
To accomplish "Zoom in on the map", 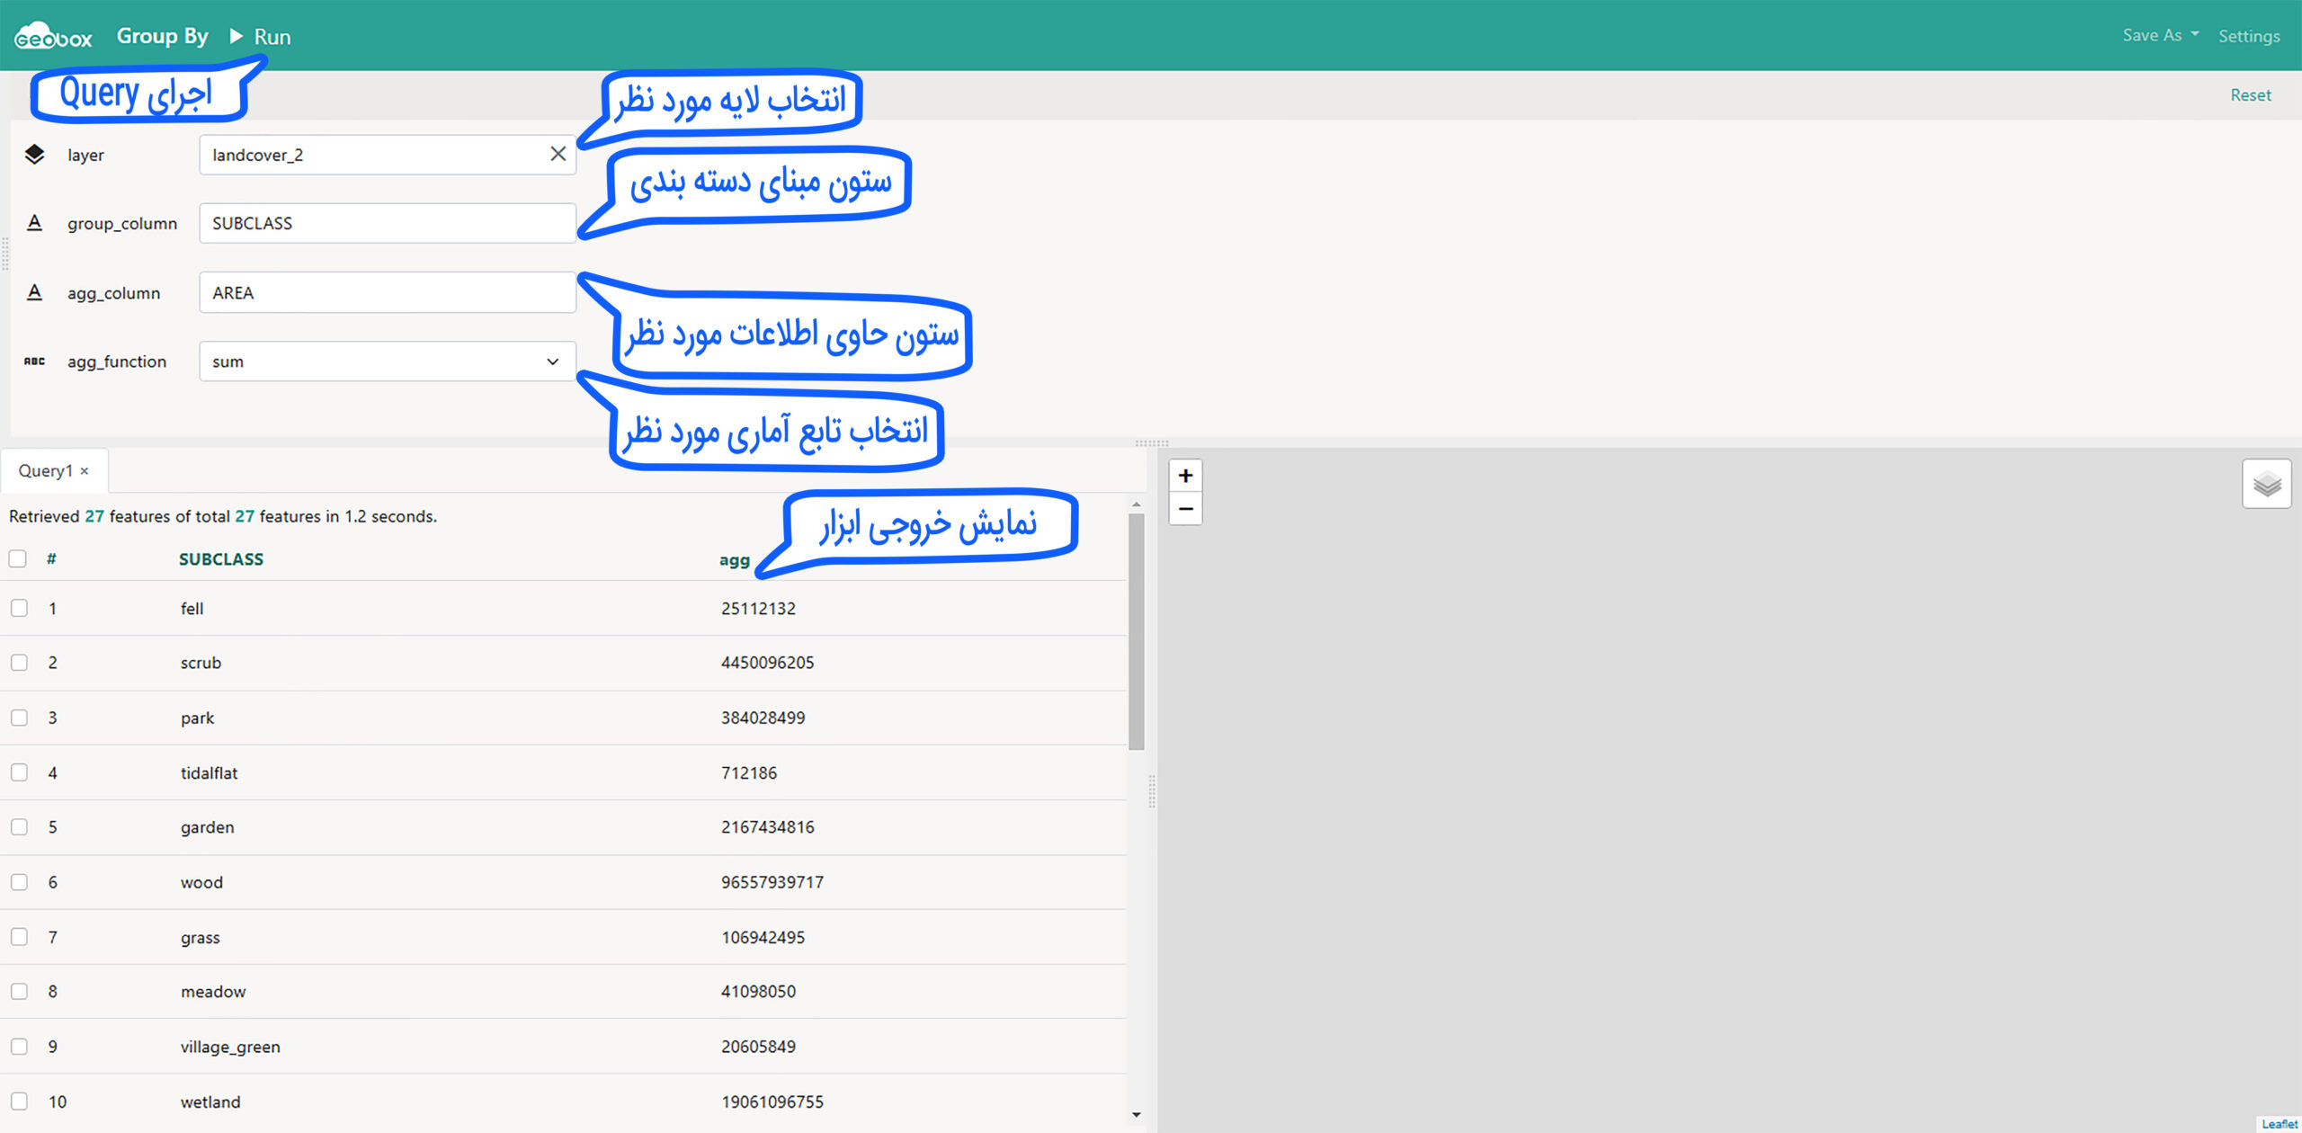I will pyautogui.click(x=1185, y=476).
